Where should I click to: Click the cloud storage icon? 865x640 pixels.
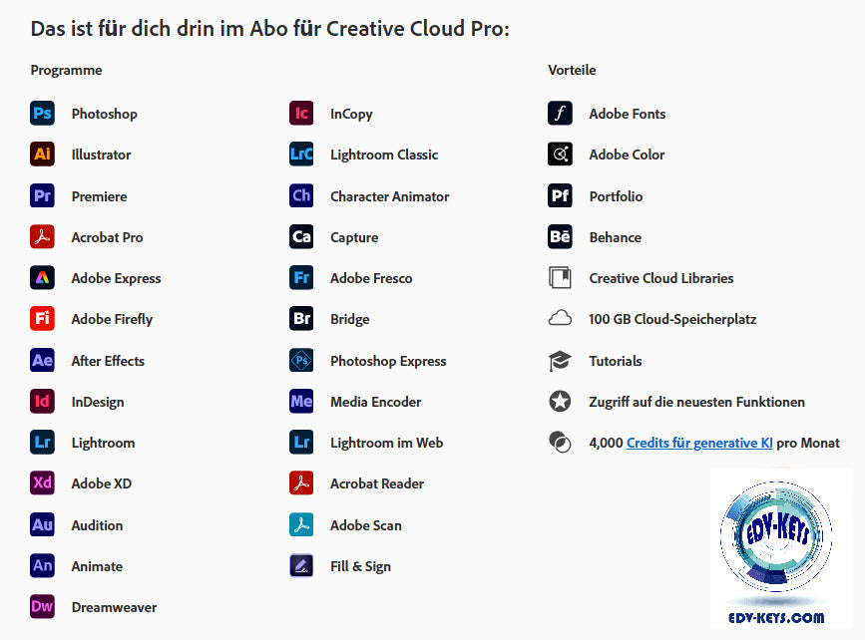(560, 319)
